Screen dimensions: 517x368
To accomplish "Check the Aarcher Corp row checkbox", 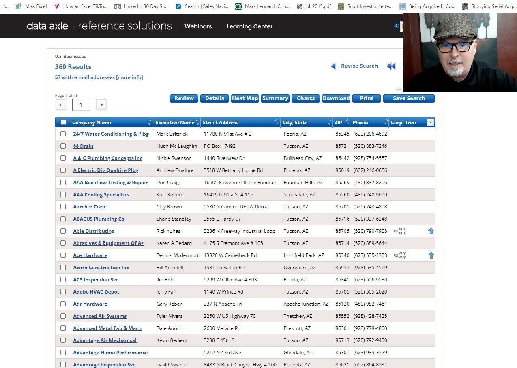I will [63, 207].
